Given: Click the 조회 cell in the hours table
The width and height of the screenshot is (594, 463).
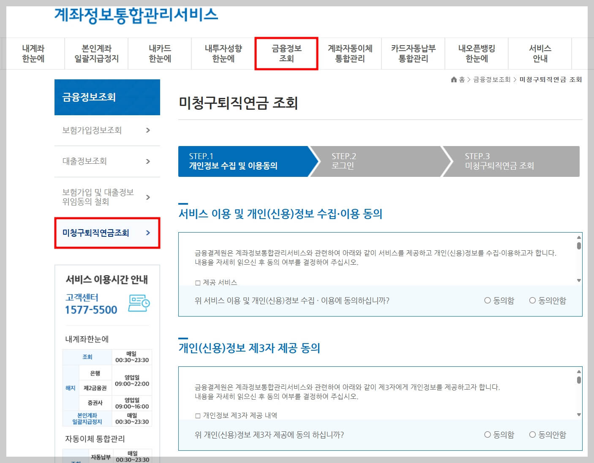Looking at the screenshot, I should pyautogui.click(x=87, y=357).
